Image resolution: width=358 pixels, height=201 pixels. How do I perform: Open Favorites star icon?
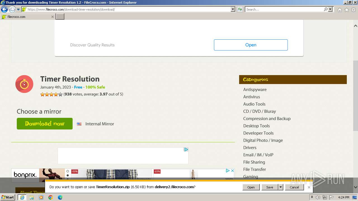click(347, 10)
